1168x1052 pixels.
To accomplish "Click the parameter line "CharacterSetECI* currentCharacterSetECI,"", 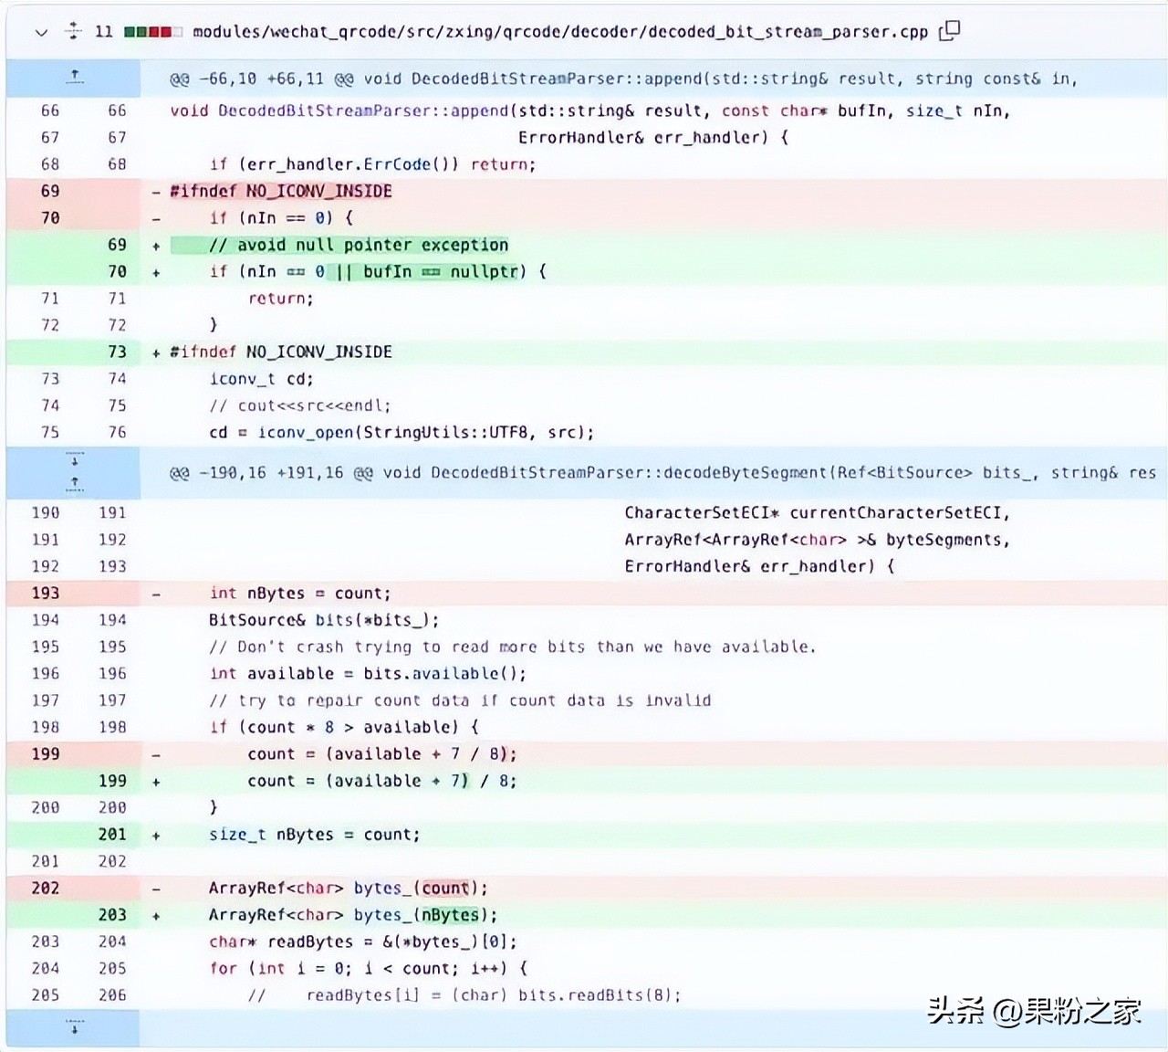I will point(818,513).
